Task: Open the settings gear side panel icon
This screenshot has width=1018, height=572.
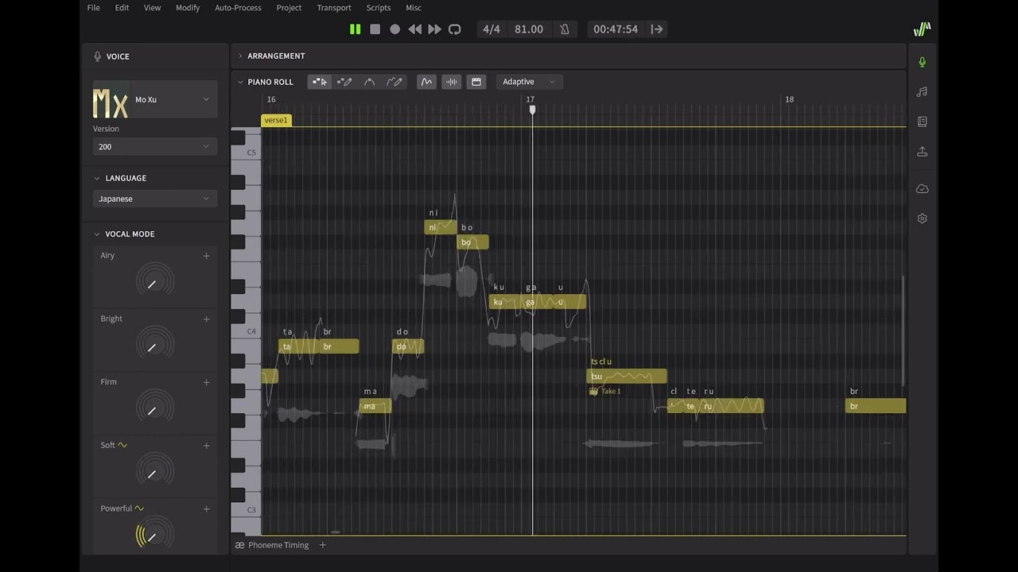Action: click(923, 218)
